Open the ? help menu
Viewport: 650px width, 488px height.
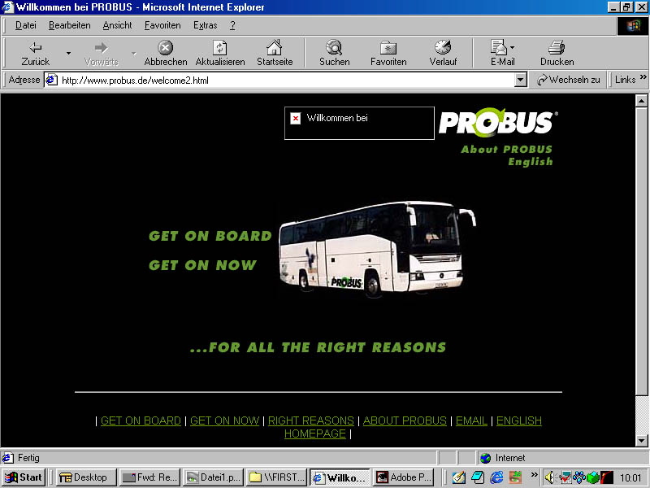point(232,25)
